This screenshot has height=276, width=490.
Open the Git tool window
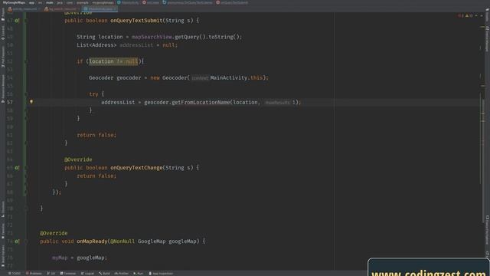[51, 274]
